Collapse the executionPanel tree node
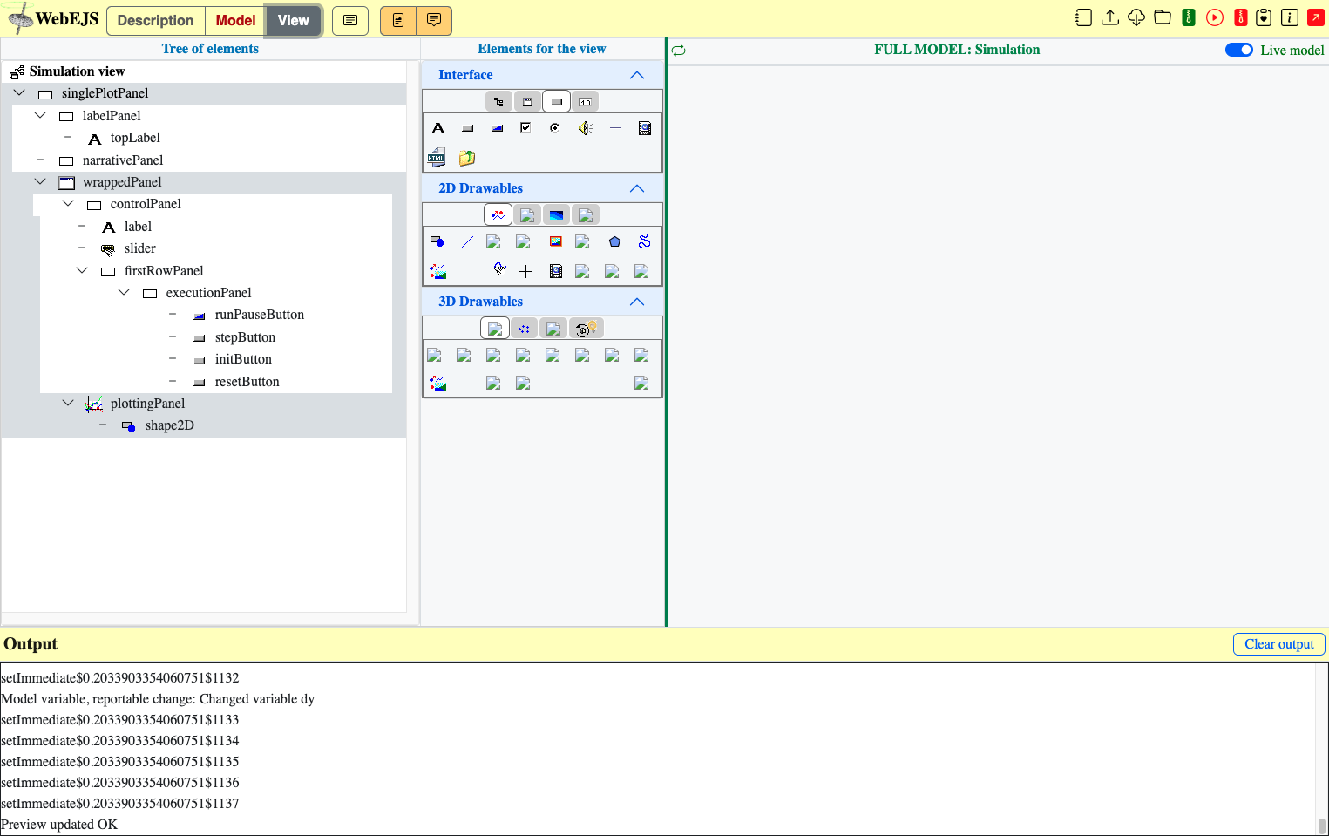Viewport: 1329px width, 836px height. pyautogui.click(x=124, y=292)
